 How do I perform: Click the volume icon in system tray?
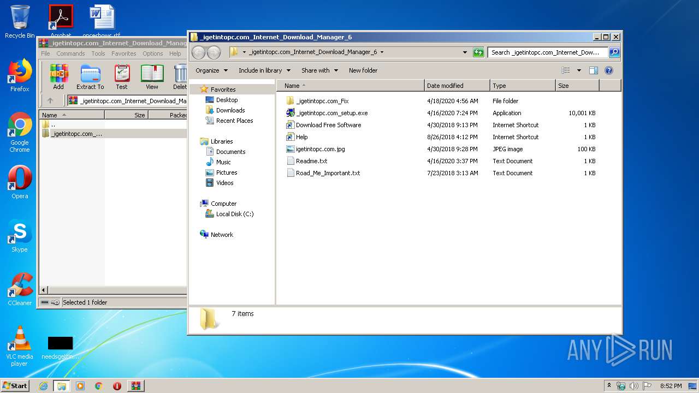(x=633, y=386)
